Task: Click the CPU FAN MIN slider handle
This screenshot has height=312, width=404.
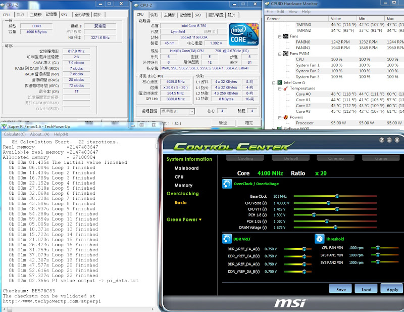Action: point(378,248)
